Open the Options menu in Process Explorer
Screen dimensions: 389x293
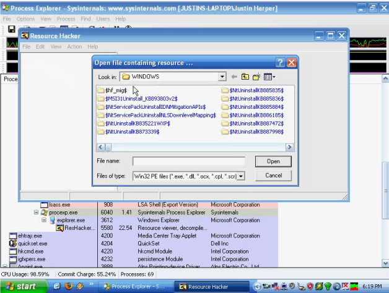(x=25, y=19)
